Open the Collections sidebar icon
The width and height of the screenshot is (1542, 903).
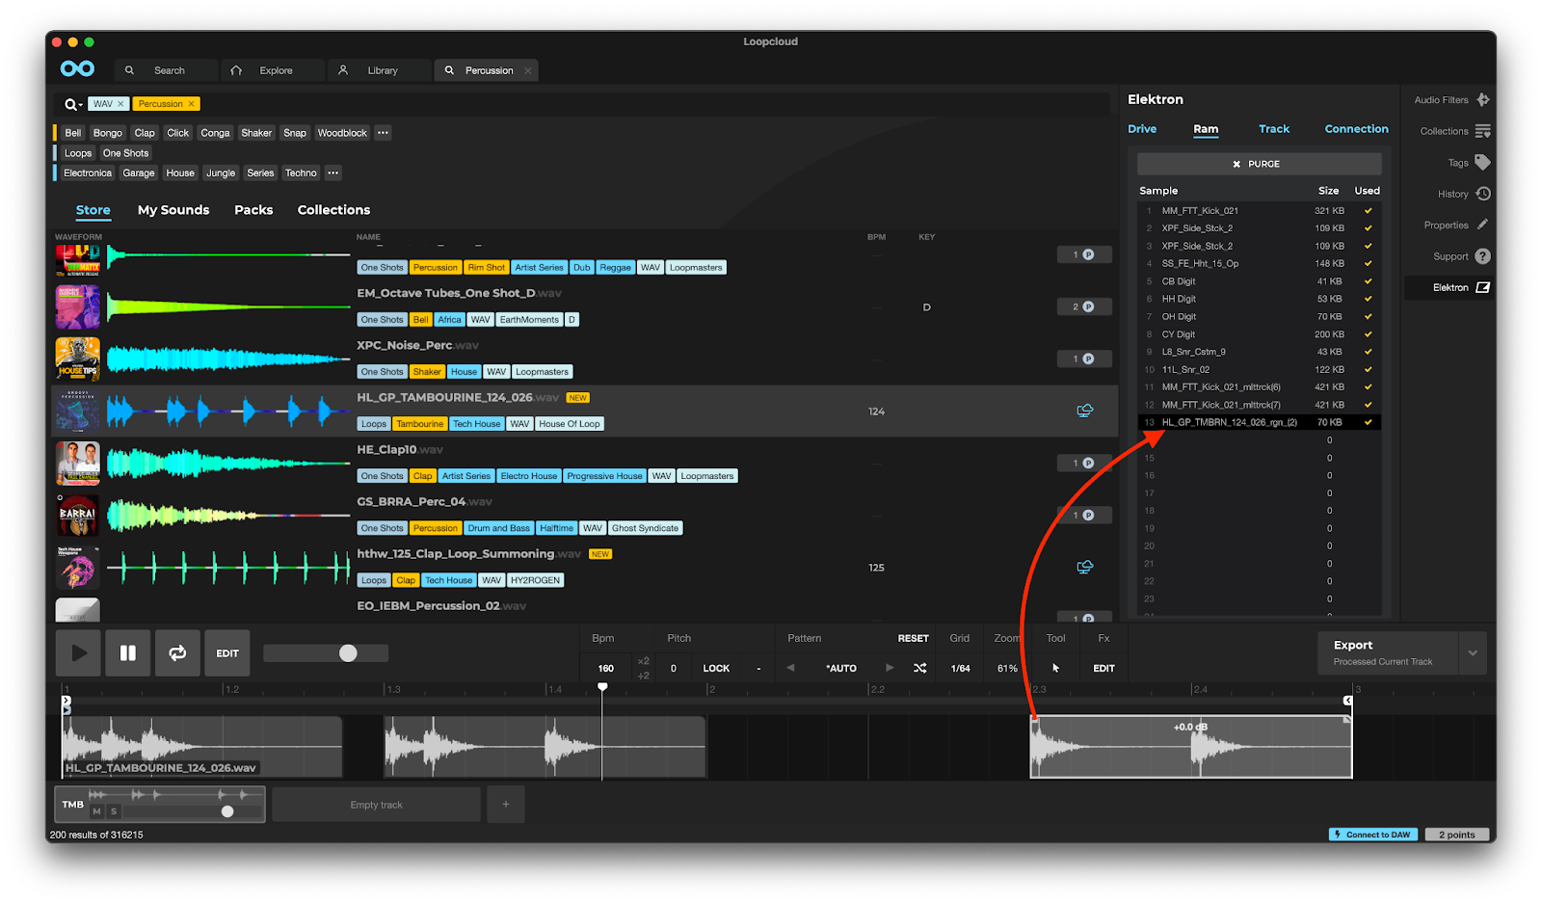click(x=1482, y=131)
